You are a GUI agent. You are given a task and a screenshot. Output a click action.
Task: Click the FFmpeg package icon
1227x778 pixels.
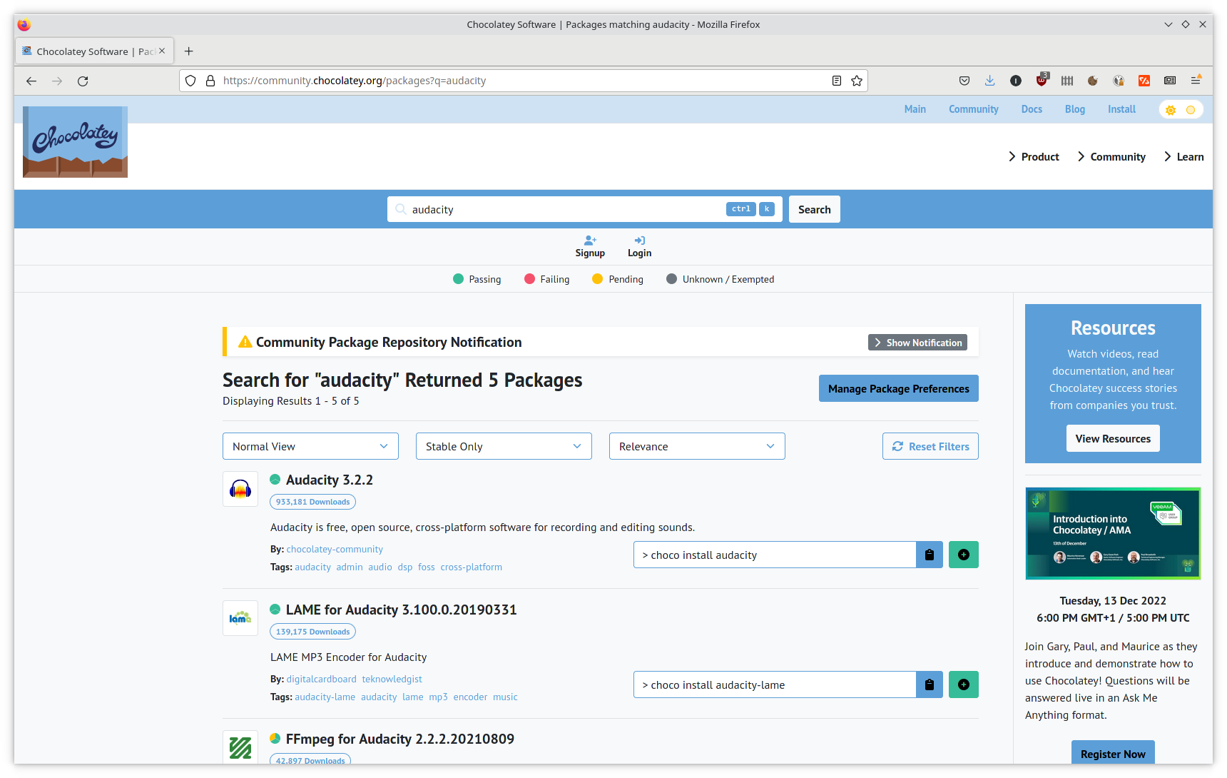[240, 747]
